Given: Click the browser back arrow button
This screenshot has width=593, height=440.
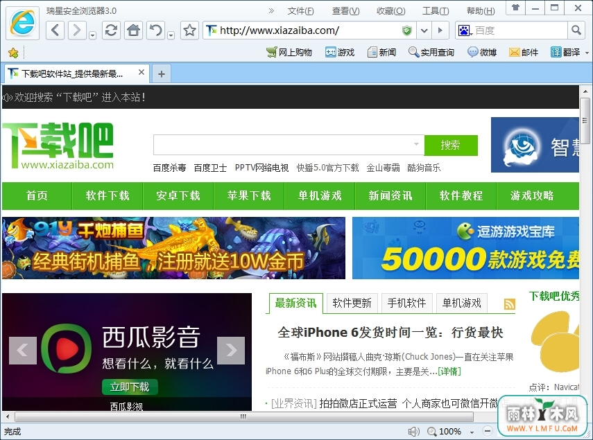Looking at the screenshot, I should point(55,30).
